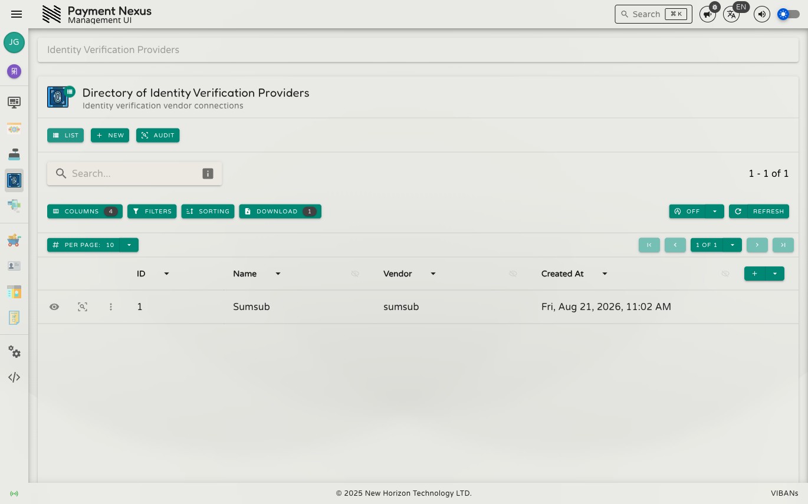Image resolution: width=808 pixels, height=504 pixels.
Task: Click the sound speaker icon in header
Action: tap(762, 14)
